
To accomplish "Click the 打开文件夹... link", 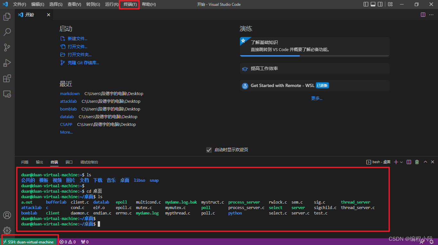I will pos(79,55).
